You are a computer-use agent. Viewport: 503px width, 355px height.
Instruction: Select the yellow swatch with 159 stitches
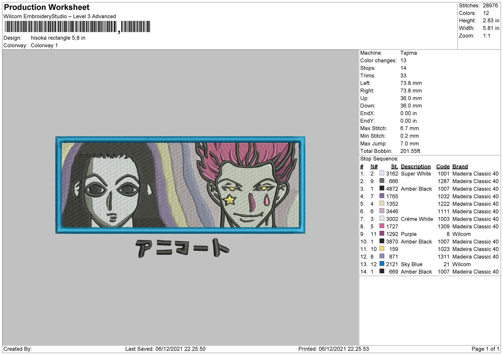click(x=382, y=249)
